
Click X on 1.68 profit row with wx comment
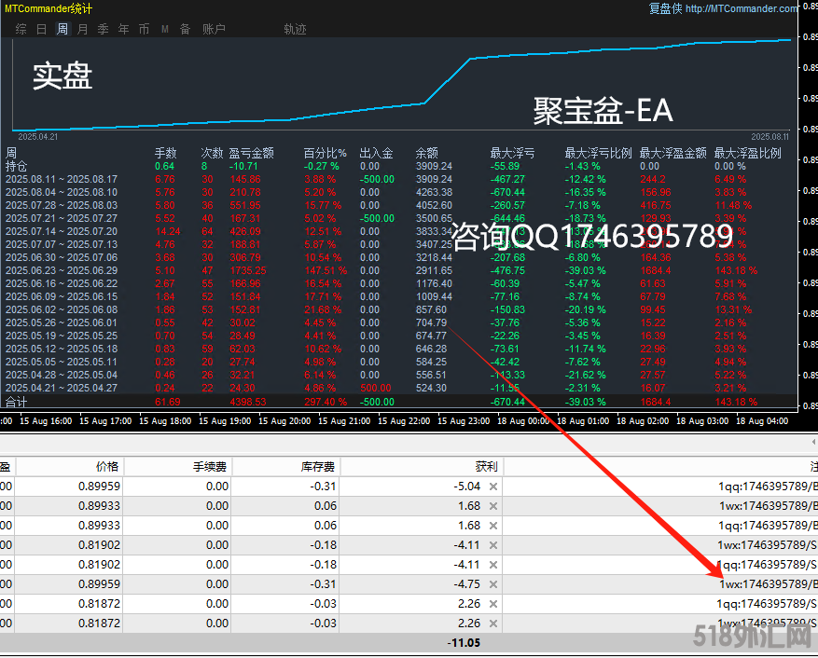click(493, 505)
